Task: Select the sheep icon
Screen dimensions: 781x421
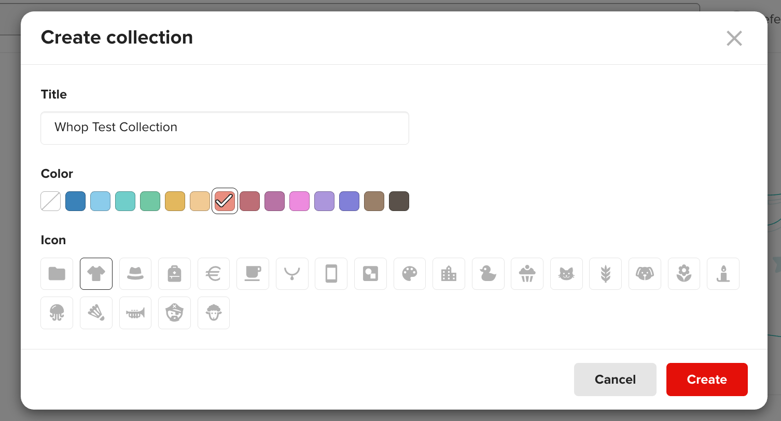Action: pos(213,313)
